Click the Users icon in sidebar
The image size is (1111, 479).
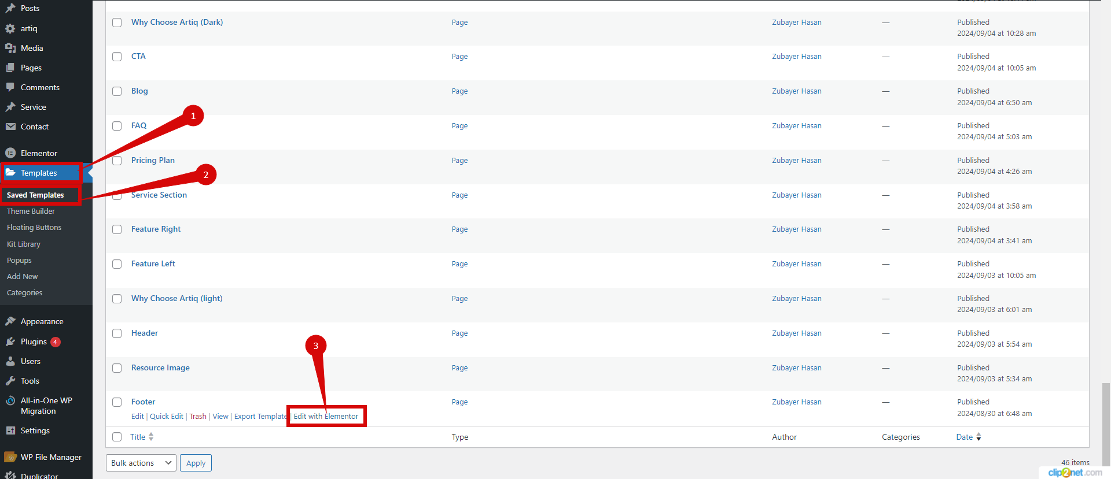(x=10, y=361)
